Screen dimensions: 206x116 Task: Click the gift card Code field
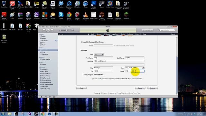pyautogui.click(x=103, y=46)
